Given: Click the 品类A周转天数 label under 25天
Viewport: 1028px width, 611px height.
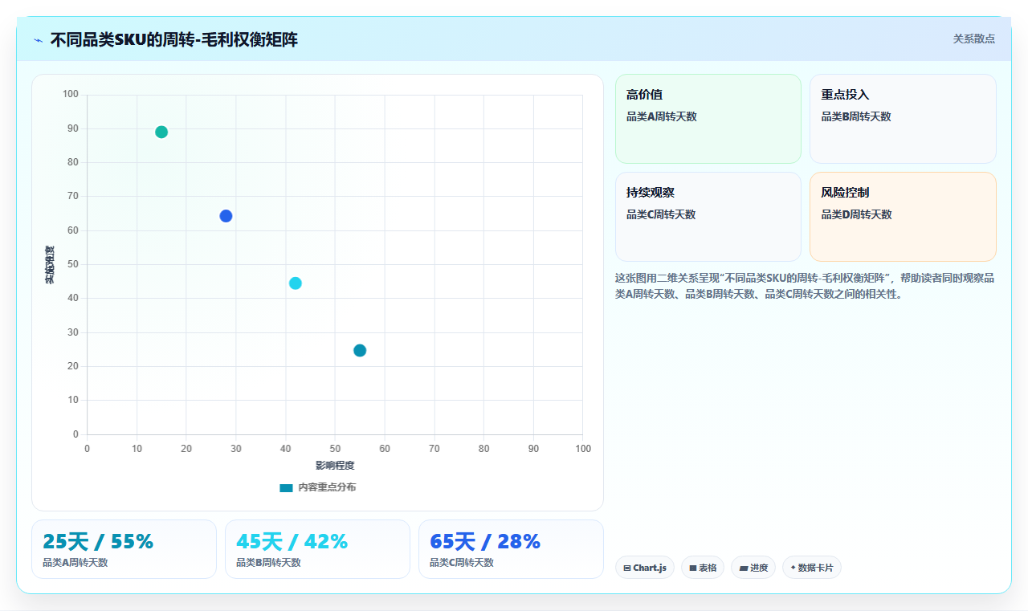Looking at the screenshot, I should point(75,563).
